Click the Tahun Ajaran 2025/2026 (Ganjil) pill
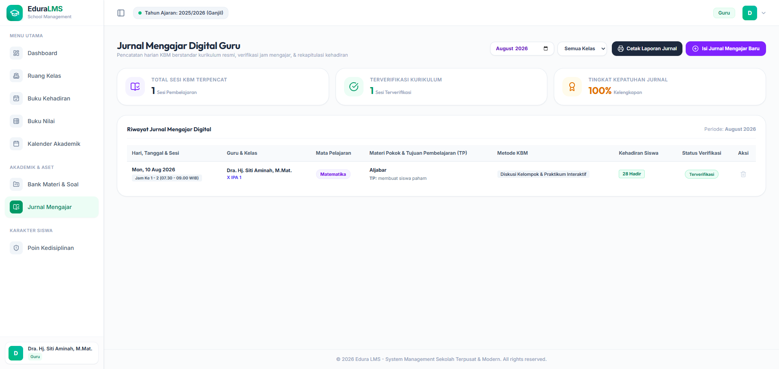 (x=181, y=13)
